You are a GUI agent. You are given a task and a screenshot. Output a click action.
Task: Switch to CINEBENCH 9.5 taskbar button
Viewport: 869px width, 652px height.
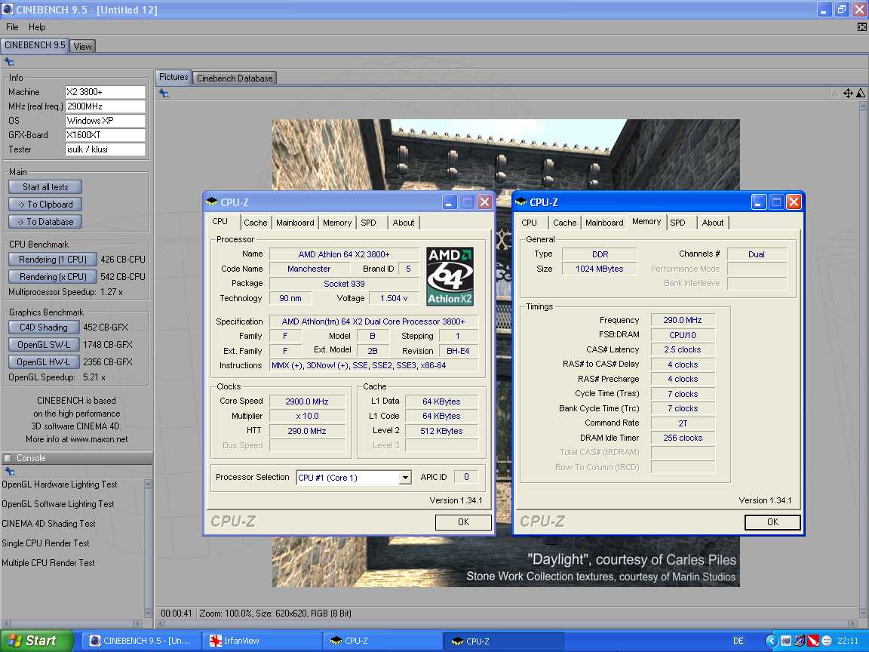coord(141,641)
